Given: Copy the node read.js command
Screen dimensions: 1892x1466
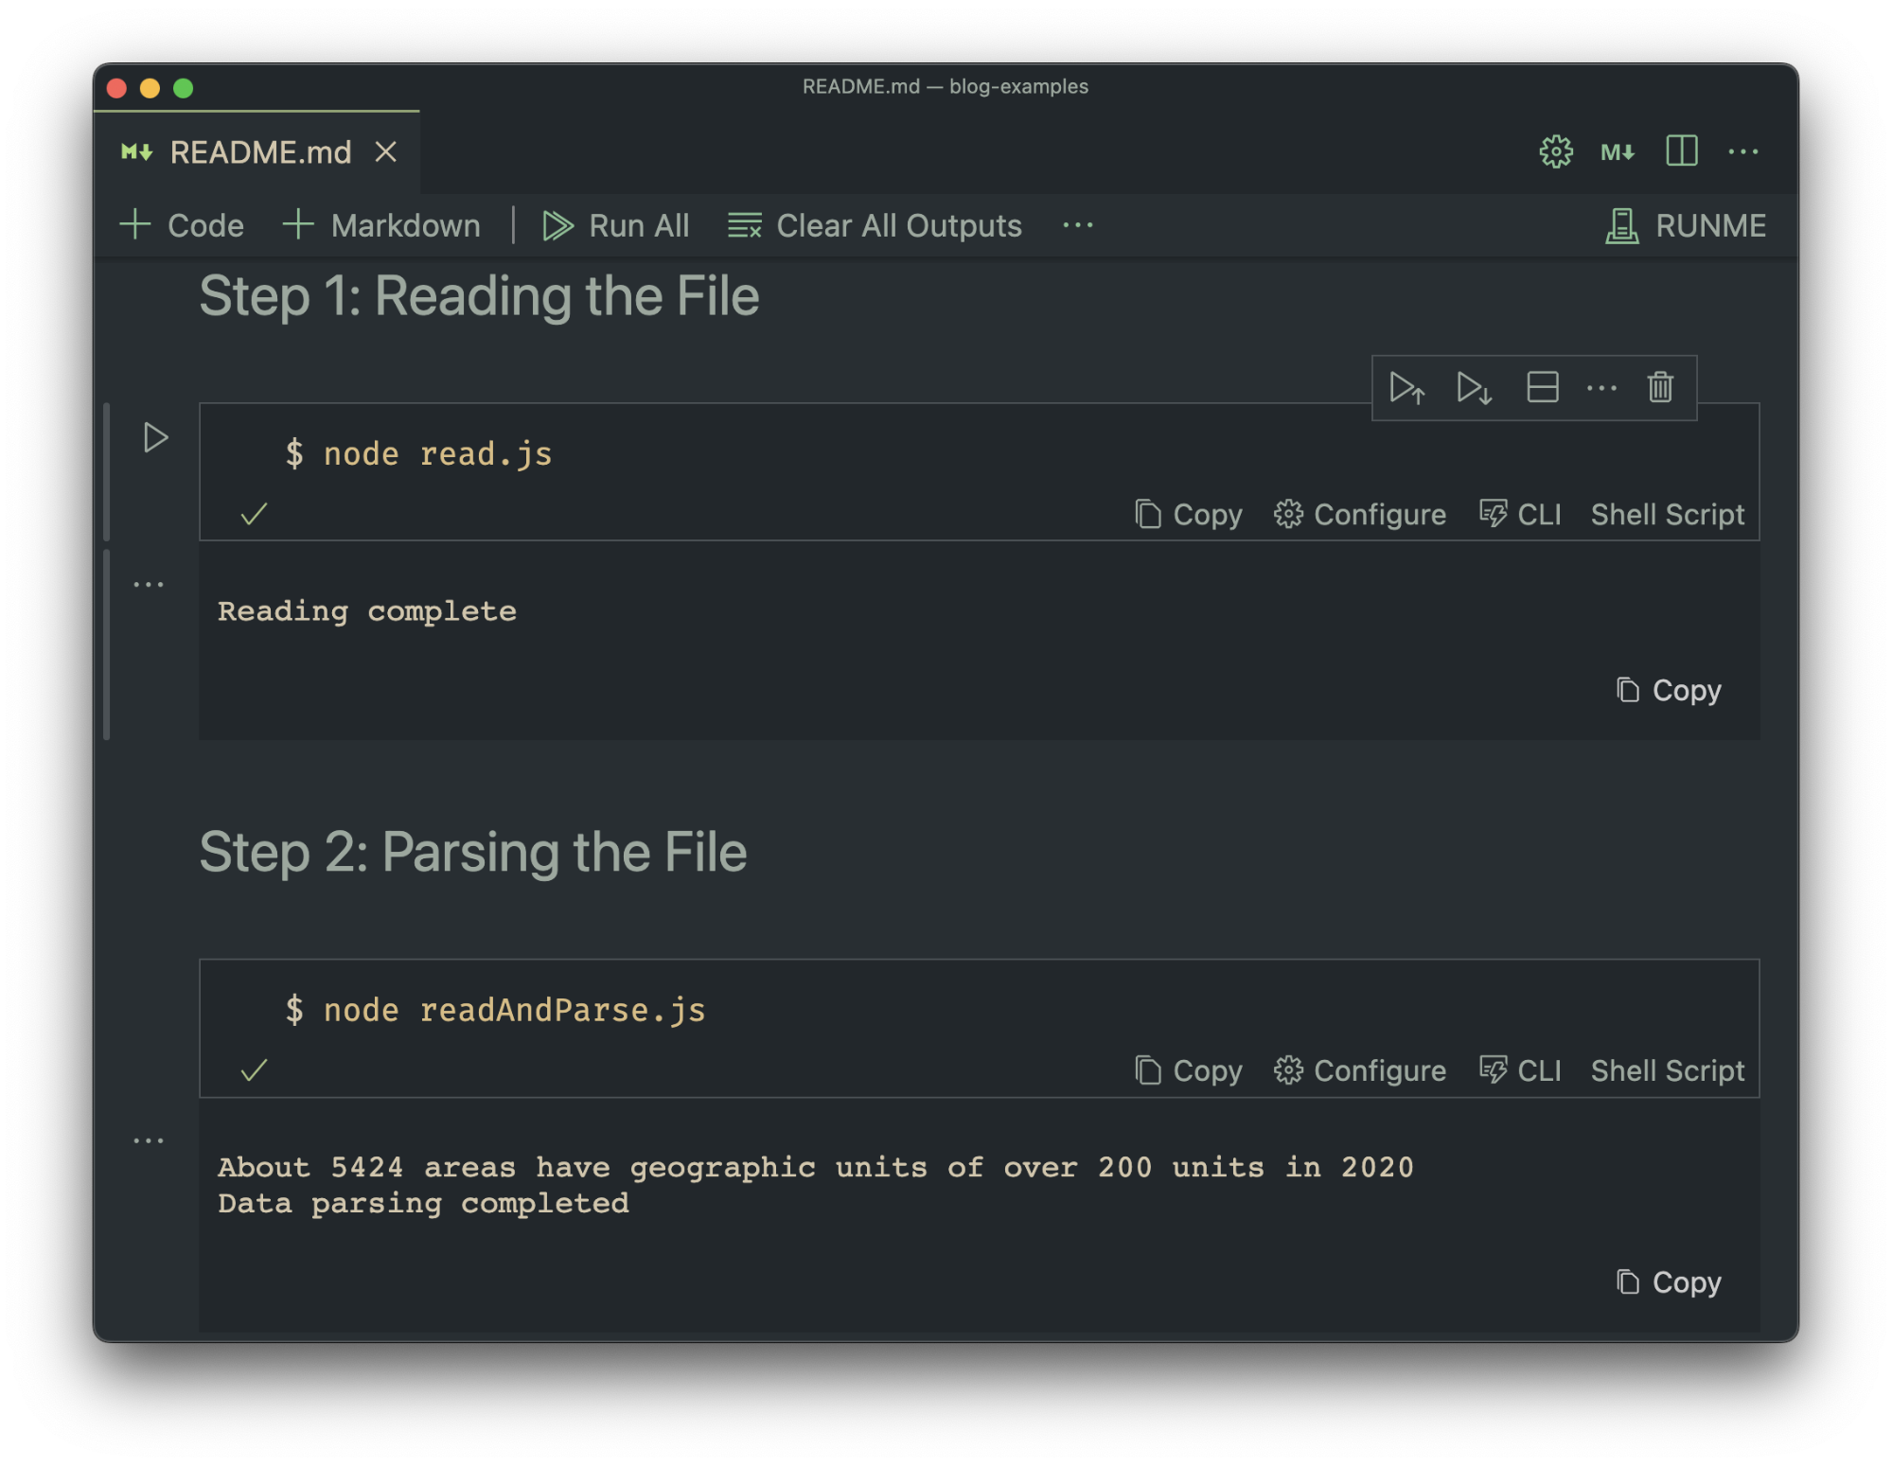Looking at the screenshot, I should pos(1188,514).
